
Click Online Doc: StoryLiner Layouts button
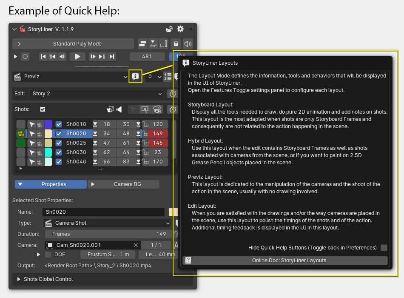(x=285, y=260)
